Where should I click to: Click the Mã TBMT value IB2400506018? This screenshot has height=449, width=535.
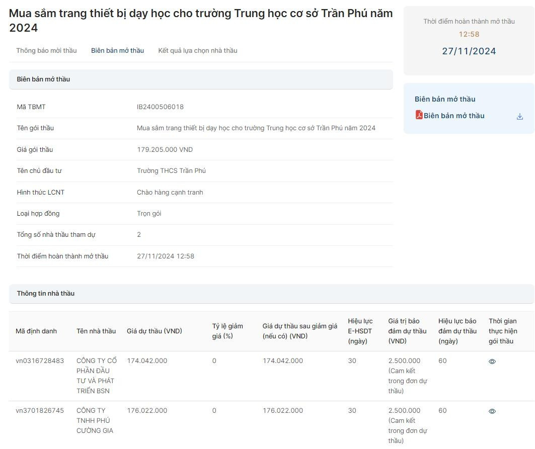click(160, 107)
